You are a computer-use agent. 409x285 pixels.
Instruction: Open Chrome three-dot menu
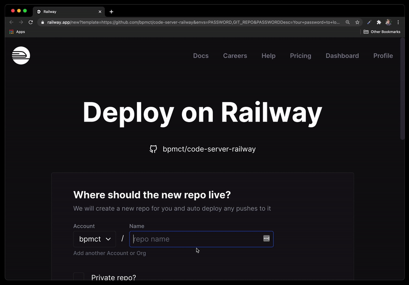pos(398,22)
